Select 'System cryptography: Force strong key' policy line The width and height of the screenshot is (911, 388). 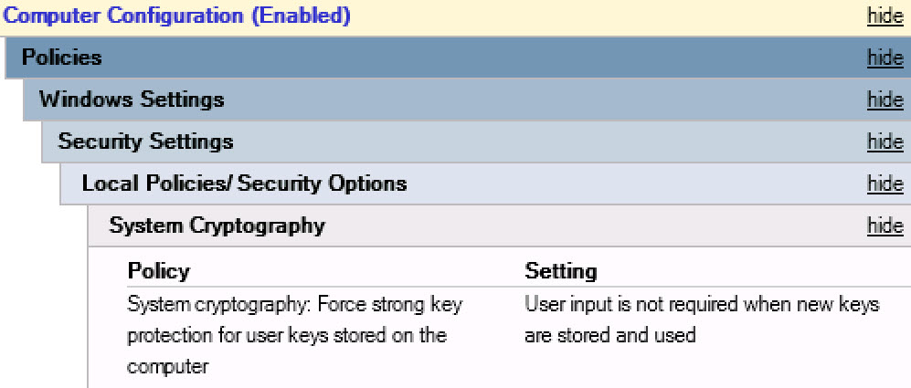click(x=294, y=305)
